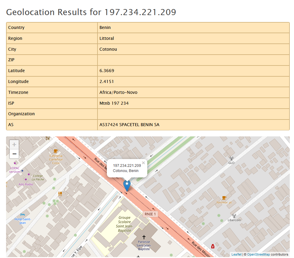Click the AS37424 SPACETEL BENIN SA cell
The height and width of the screenshot is (258, 294).
coord(129,125)
